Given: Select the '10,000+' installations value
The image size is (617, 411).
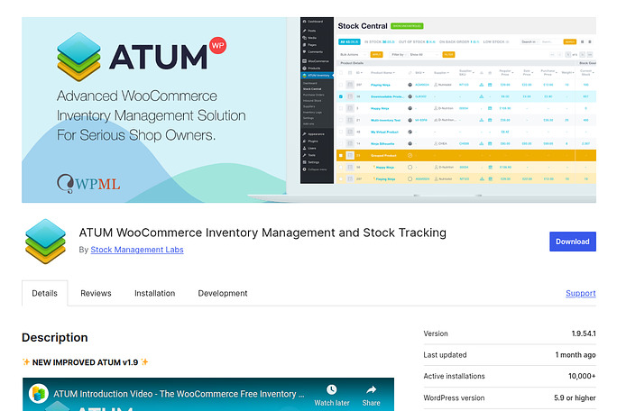Looking at the screenshot, I should [582, 376].
